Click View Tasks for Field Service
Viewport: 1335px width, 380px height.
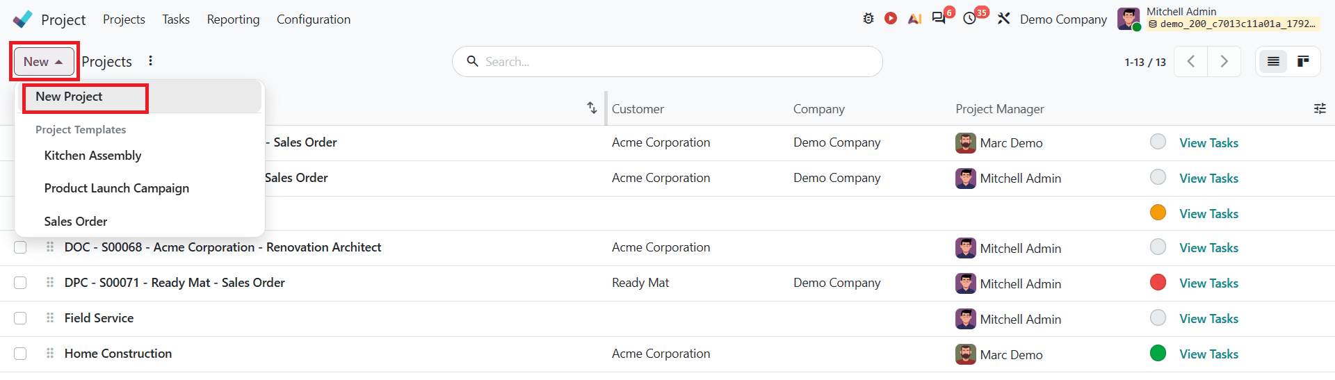point(1208,319)
